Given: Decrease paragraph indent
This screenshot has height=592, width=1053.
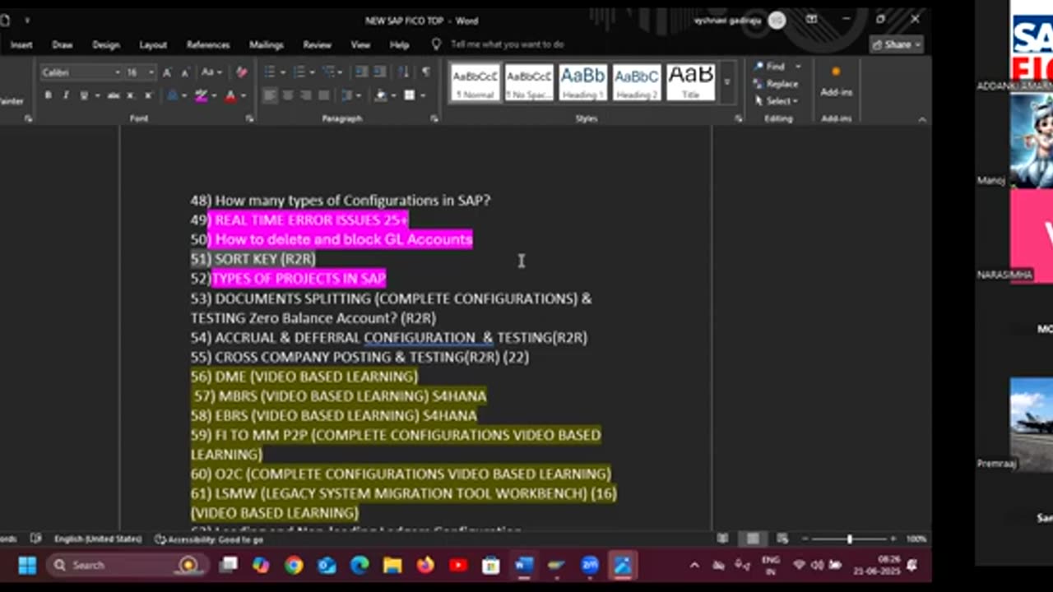Looking at the screenshot, I should (361, 72).
